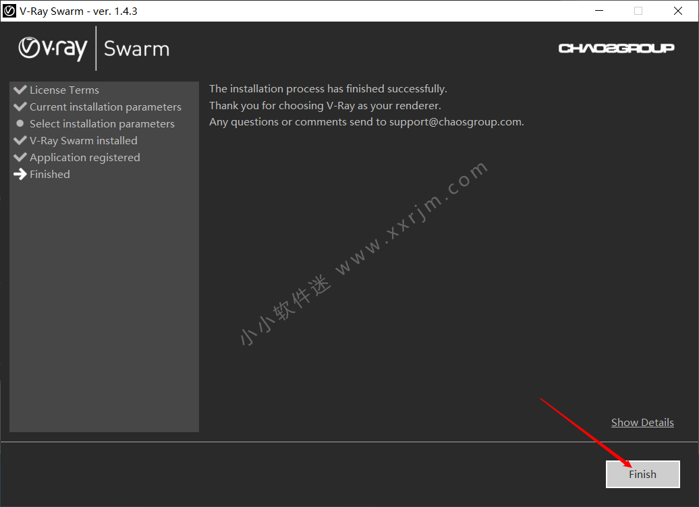Click the checkmark beside License Terms
The height and width of the screenshot is (507, 699).
tap(20, 90)
